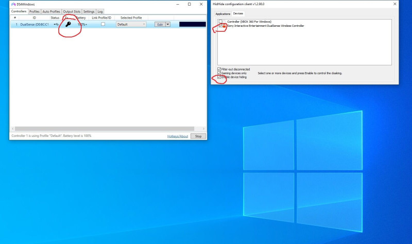Click the Battery column header
Image resolution: width=412 pixels, height=244 pixels.
81,18
